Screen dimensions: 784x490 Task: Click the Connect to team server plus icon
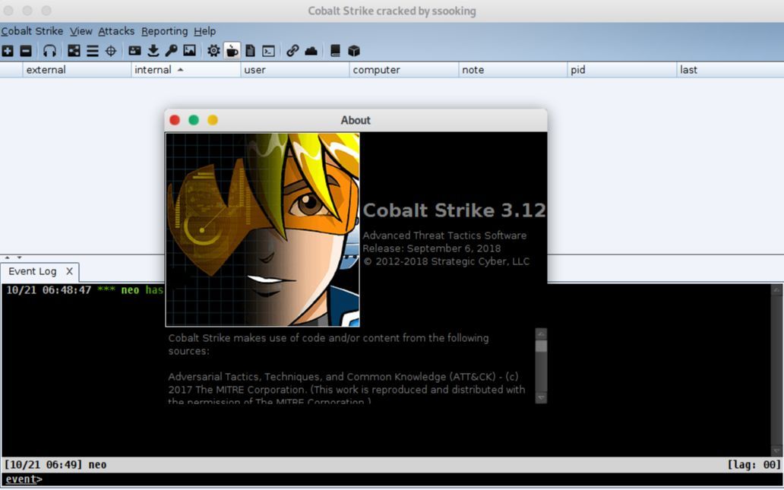pyautogui.click(x=8, y=50)
